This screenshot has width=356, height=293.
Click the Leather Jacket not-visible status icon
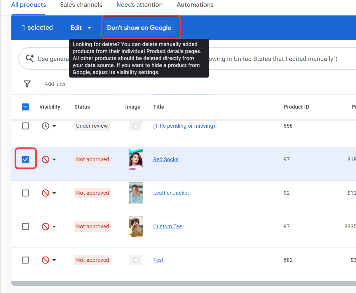46,193
